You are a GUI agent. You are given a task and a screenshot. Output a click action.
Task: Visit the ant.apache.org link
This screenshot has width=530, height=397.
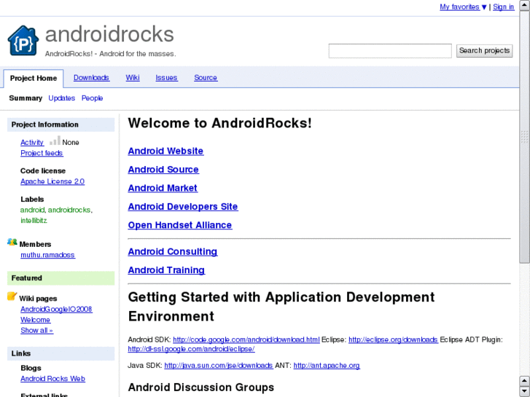(327, 366)
